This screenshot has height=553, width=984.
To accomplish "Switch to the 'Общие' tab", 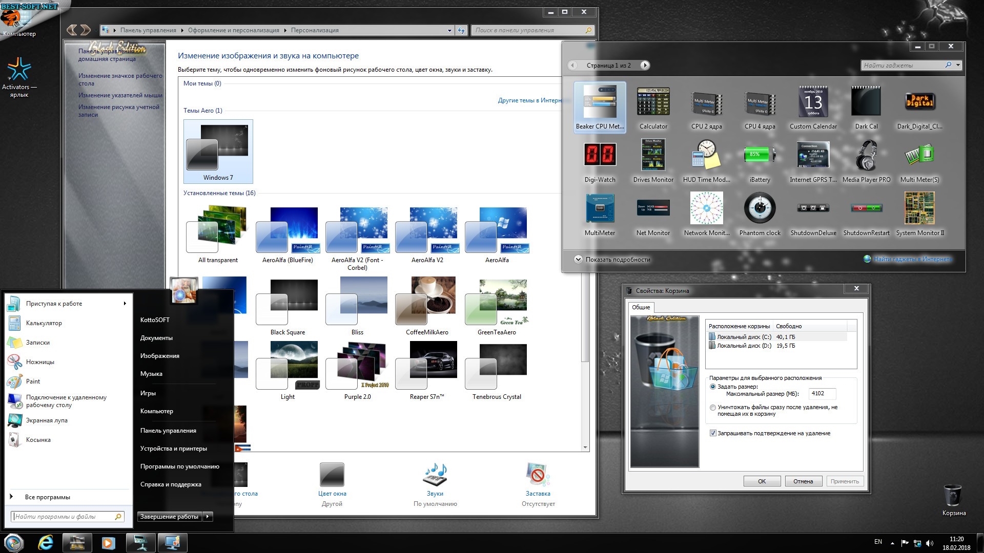I will (641, 307).
